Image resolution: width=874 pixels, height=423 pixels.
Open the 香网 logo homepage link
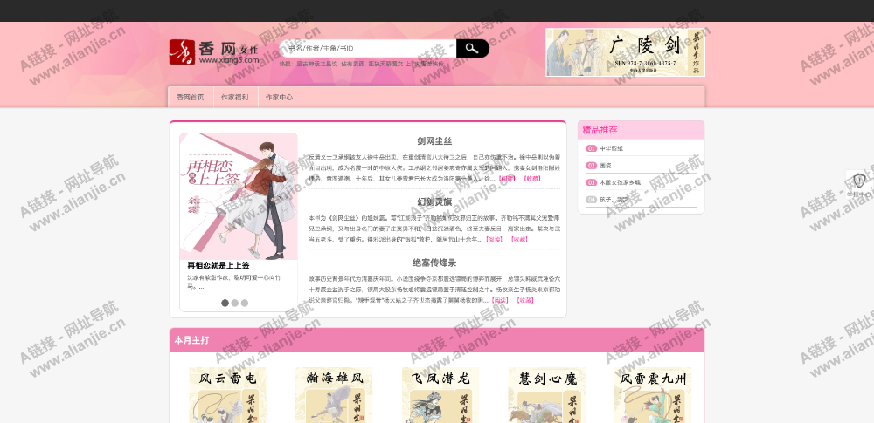[214, 51]
